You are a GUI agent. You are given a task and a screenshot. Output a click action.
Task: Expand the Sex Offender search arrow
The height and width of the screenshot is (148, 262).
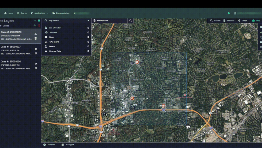[x=88, y=28]
